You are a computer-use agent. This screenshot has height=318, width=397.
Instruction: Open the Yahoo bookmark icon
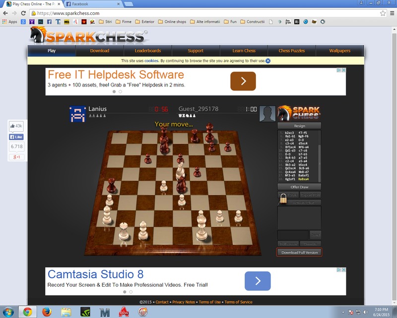pos(32,22)
